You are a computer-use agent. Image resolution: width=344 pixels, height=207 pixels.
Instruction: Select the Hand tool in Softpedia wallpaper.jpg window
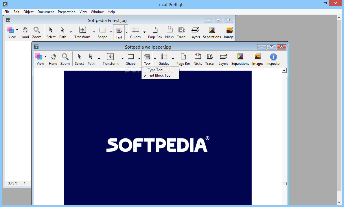click(x=53, y=60)
